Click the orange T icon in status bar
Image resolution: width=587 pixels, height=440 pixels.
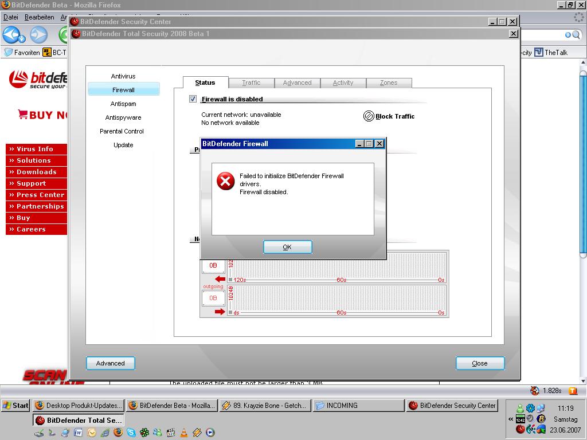point(573,391)
